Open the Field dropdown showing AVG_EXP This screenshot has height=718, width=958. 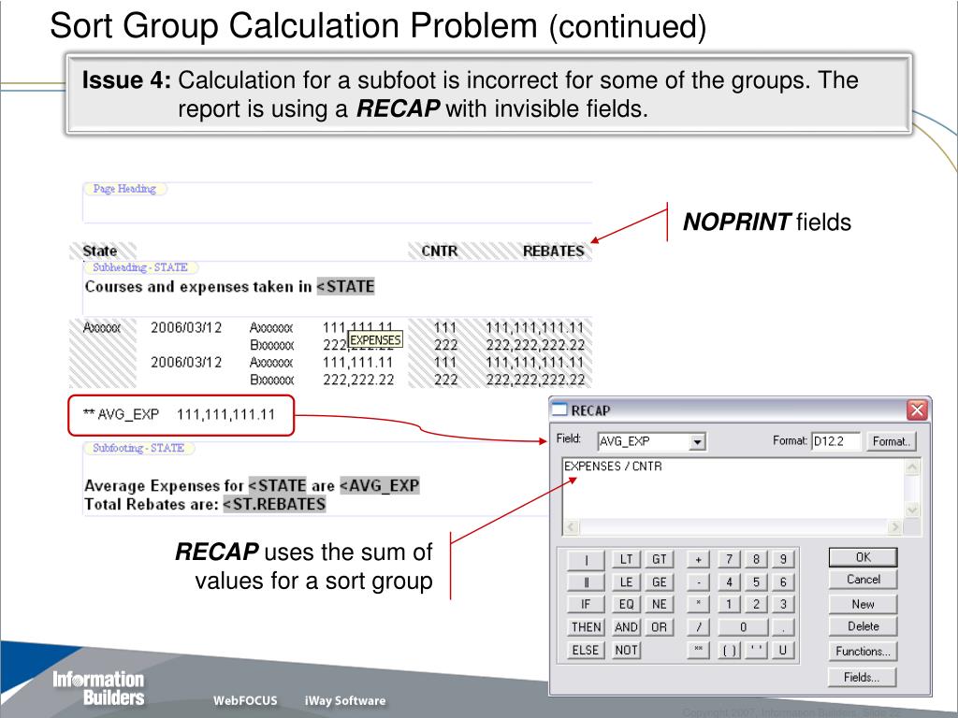[x=696, y=441]
